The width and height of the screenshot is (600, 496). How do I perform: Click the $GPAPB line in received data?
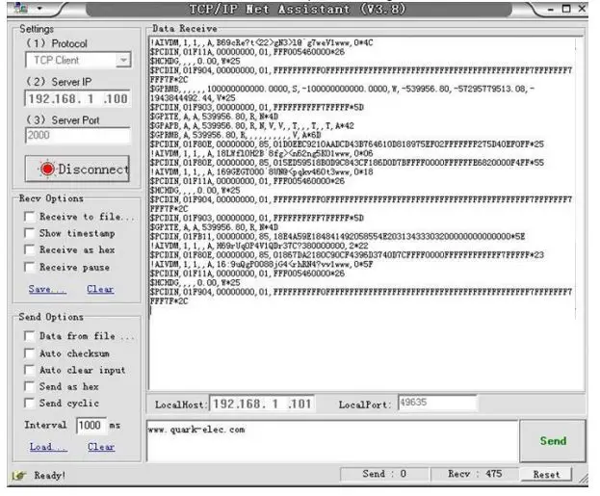pyautogui.click(x=251, y=126)
